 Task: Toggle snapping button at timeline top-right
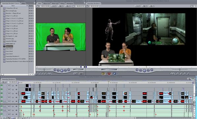click(193, 79)
